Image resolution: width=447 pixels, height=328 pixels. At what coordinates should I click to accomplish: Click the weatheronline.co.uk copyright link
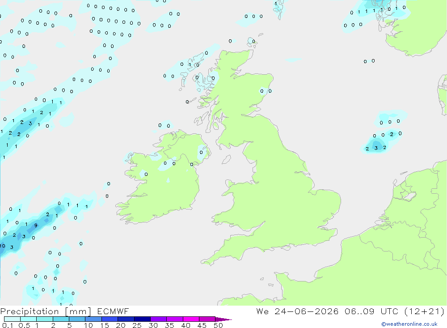[409, 324]
